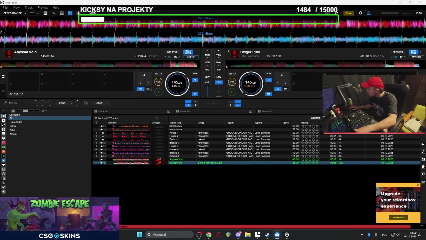
Task: Adjust the mixer crossfader
Action: click(x=214, y=104)
